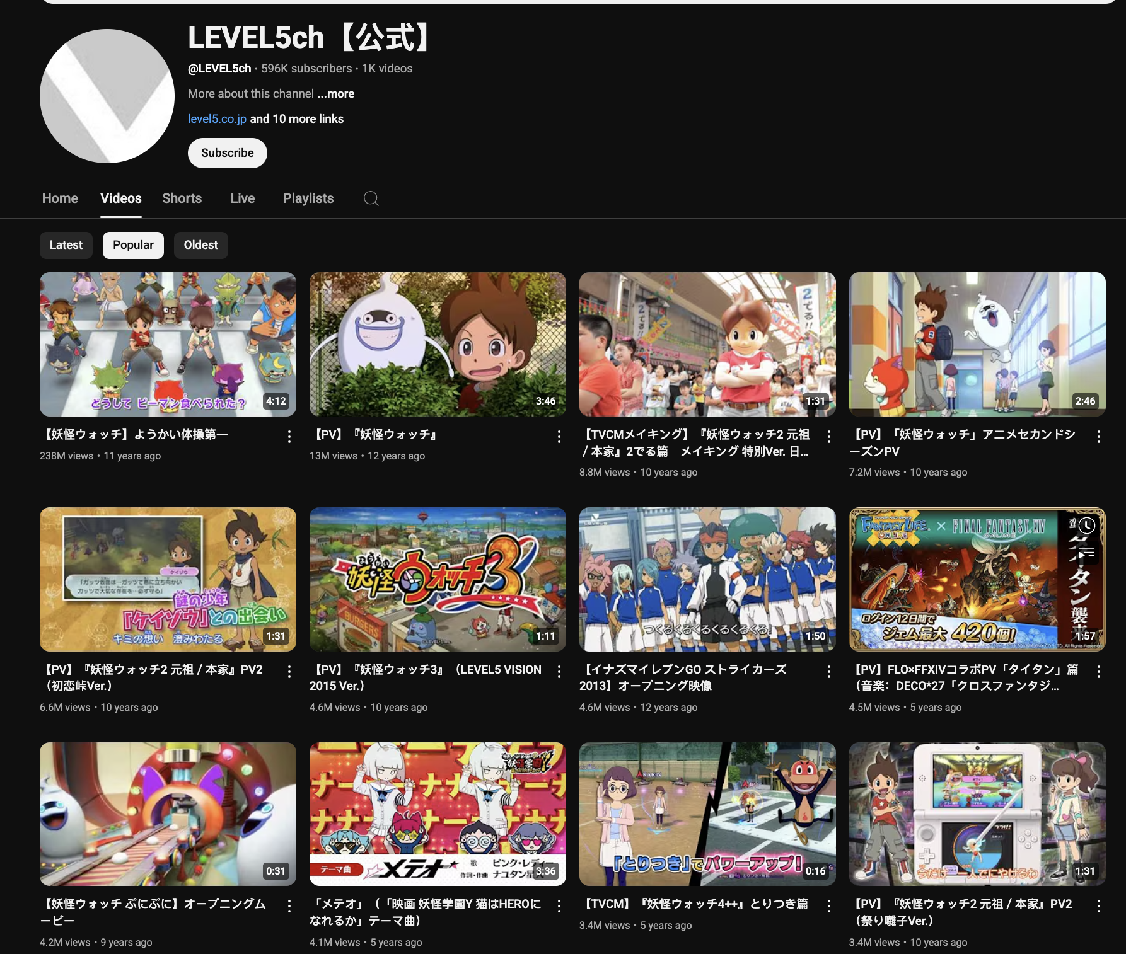
Task: Click the '1K videos' count text
Action: (x=387, y=69)
